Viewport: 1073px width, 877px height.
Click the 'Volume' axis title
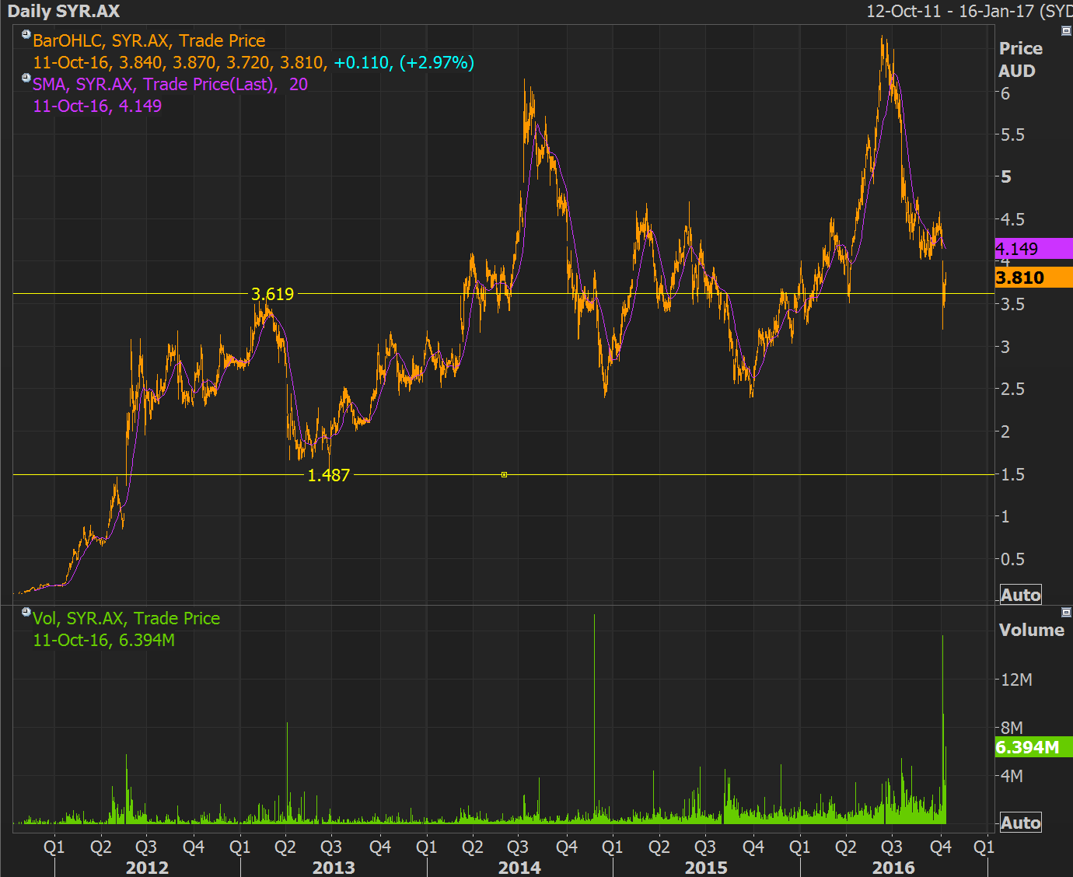(x=1031, y=630)
